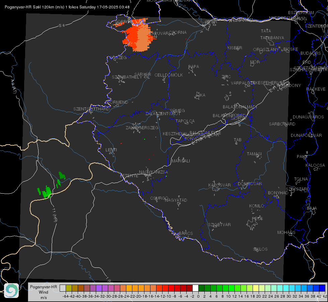Click the 'SARVAR' city label
The height and width of the screenshot is (302, 328).
(x=143, y=74)
